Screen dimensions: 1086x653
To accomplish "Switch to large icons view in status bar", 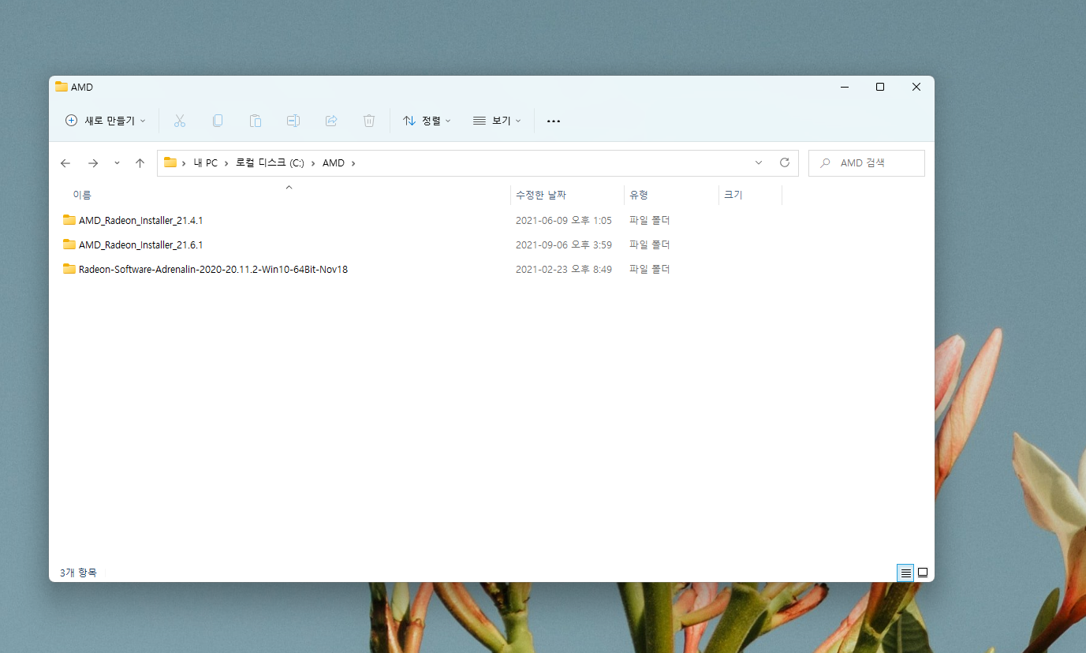I will coord(923,573).
